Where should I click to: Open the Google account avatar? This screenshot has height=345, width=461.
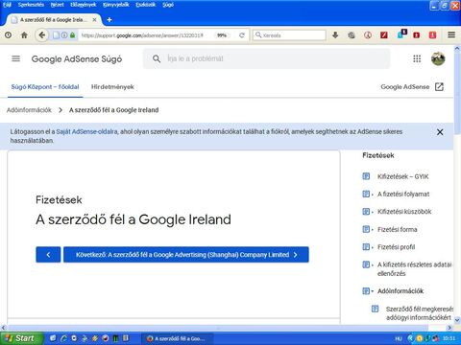tap(438, 58)
